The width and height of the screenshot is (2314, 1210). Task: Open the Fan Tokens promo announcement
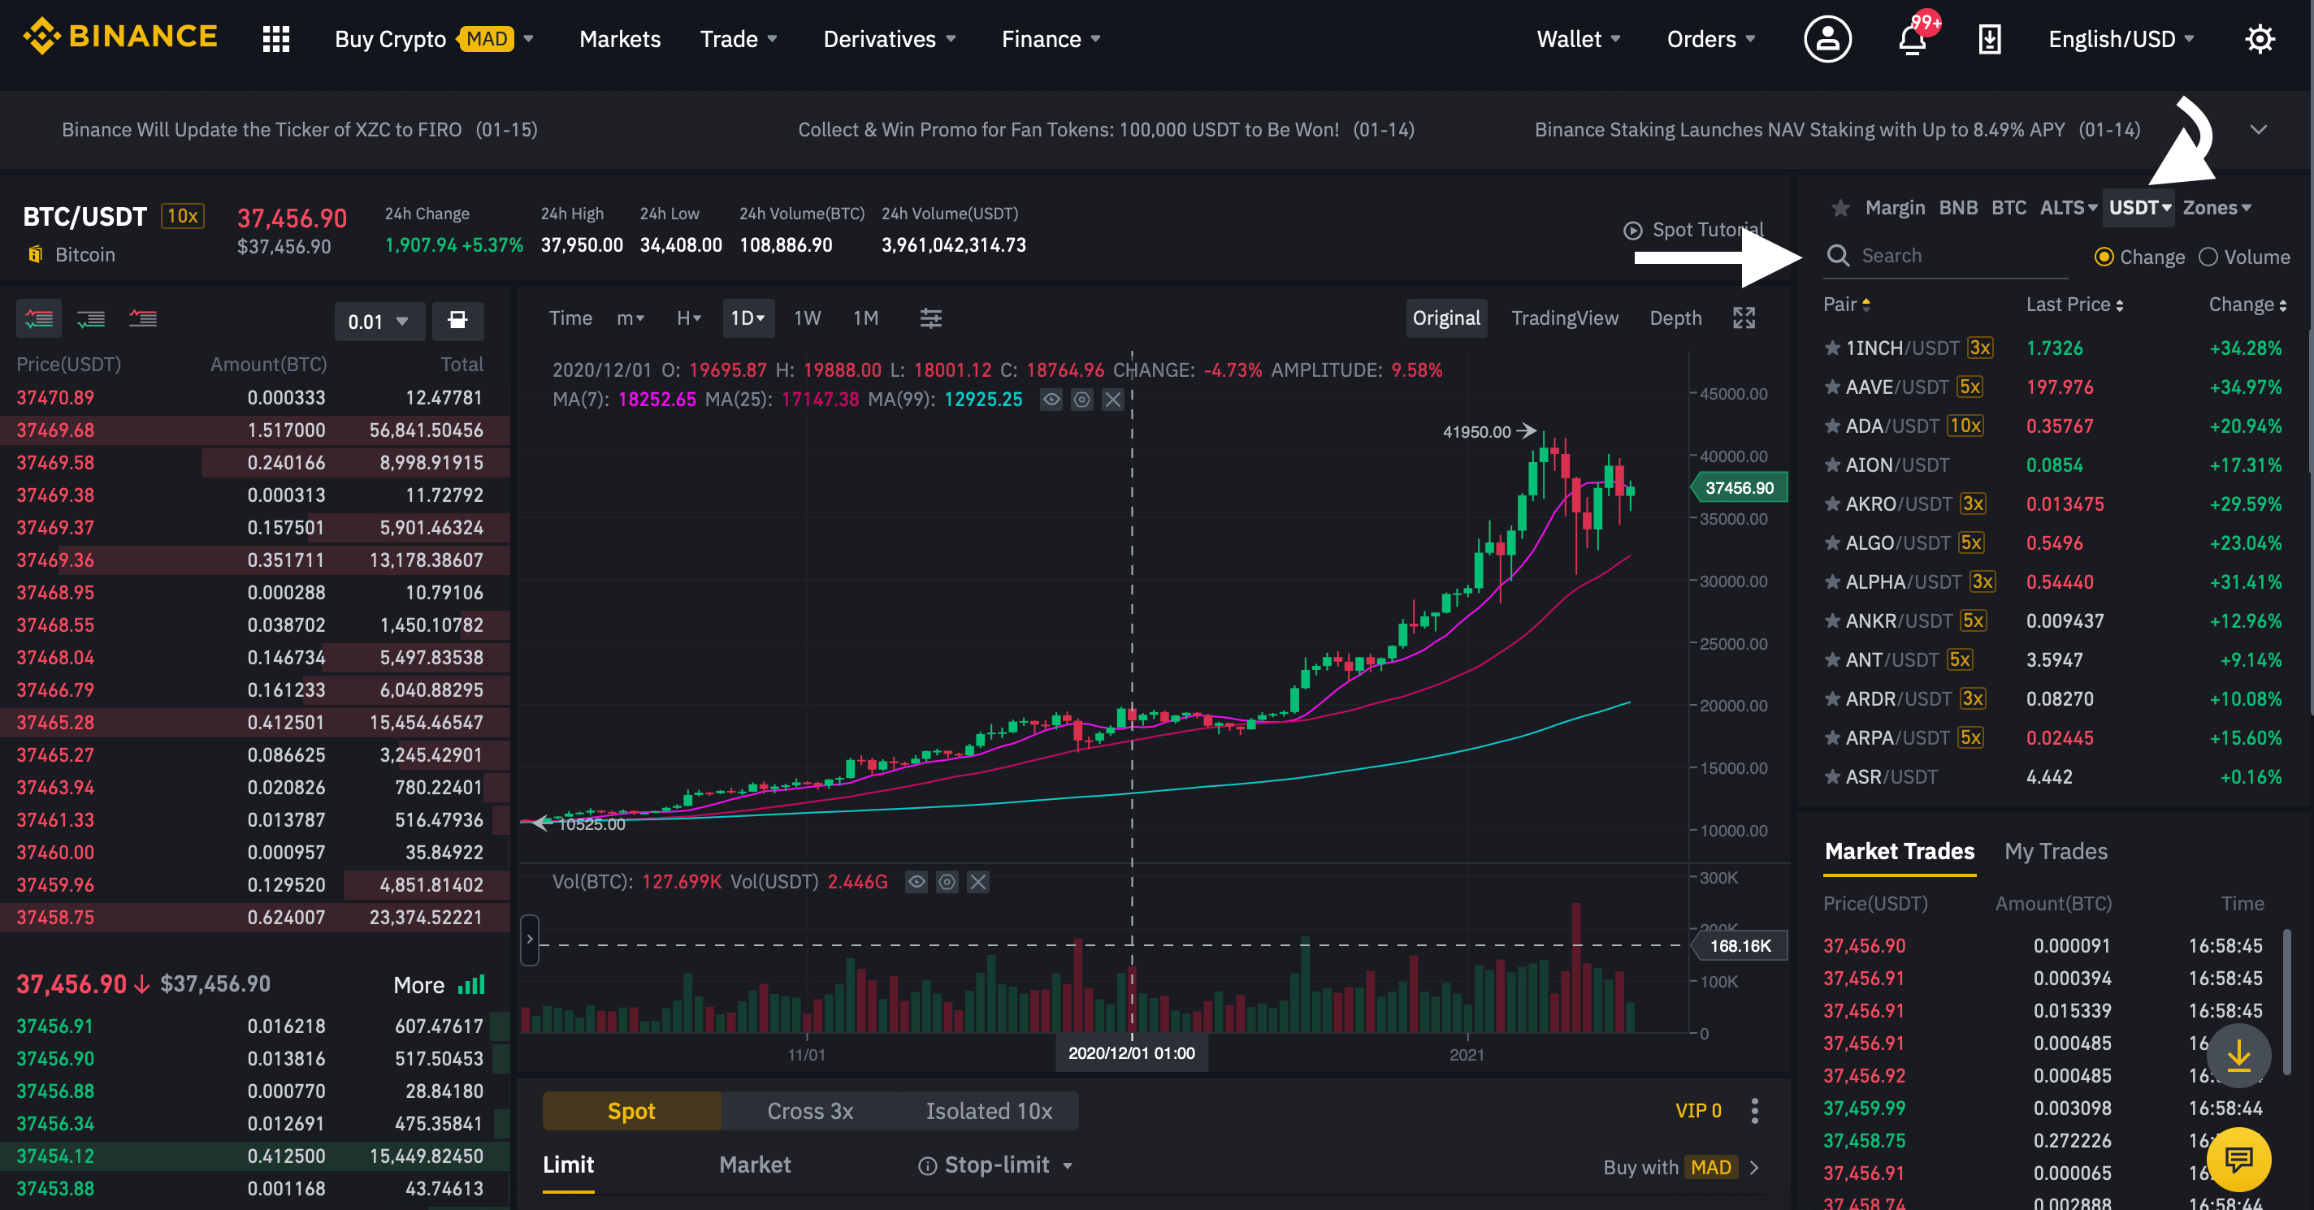click(x=1107, y=130)
